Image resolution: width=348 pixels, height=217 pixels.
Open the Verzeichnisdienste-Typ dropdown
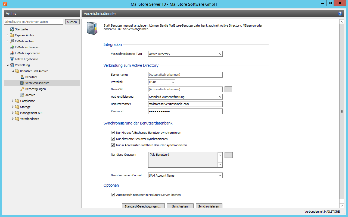click(185, 54)
